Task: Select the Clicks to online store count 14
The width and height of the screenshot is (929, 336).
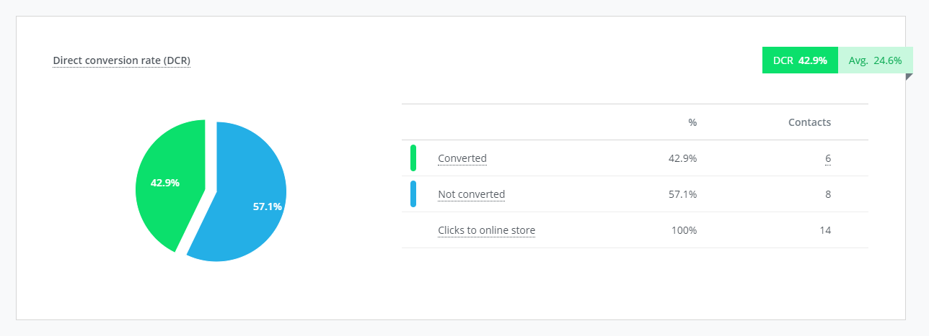Action: [x=825, y=230]
